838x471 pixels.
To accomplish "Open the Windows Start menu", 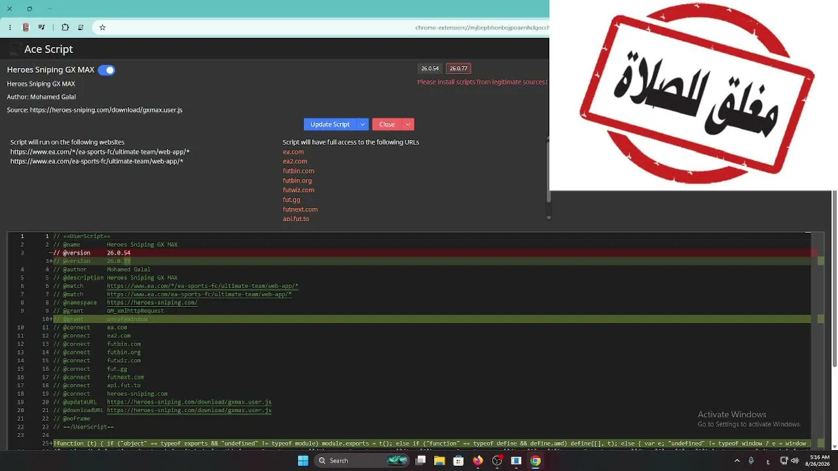I will coord(302,461).
